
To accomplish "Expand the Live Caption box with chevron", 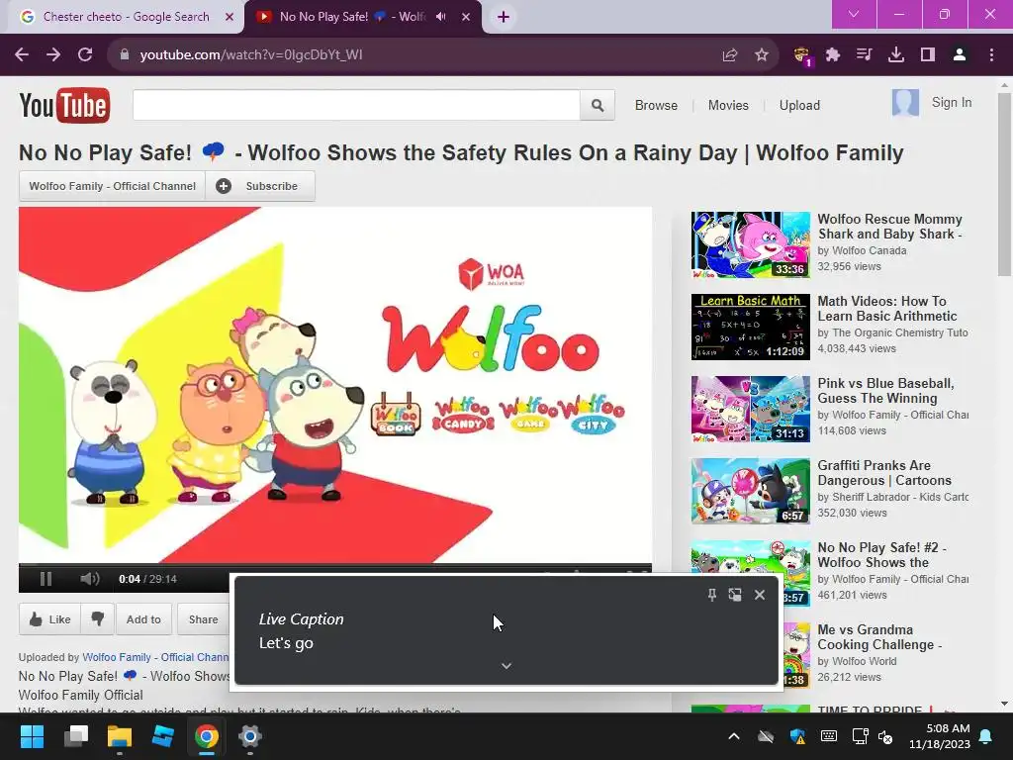I will point(506,666).
